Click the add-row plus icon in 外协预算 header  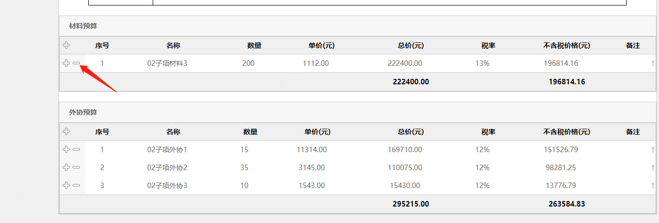[66, 132]
